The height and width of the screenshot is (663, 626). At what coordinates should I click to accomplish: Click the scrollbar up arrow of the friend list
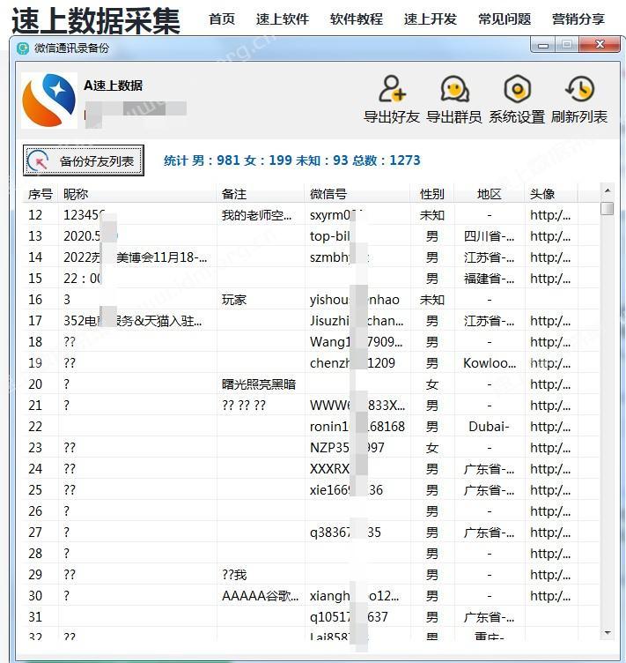608,190
